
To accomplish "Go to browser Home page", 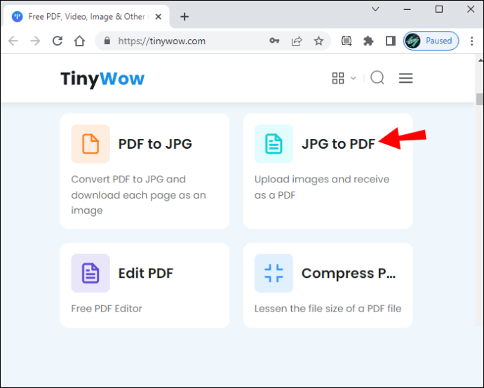I will (x=79, y=41).
